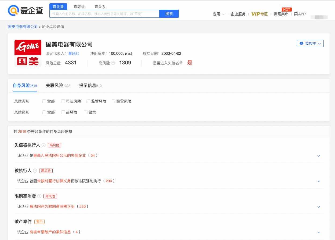Click the 国美电器有限公司 company title
335x240 pixels.
coord(69,44)
